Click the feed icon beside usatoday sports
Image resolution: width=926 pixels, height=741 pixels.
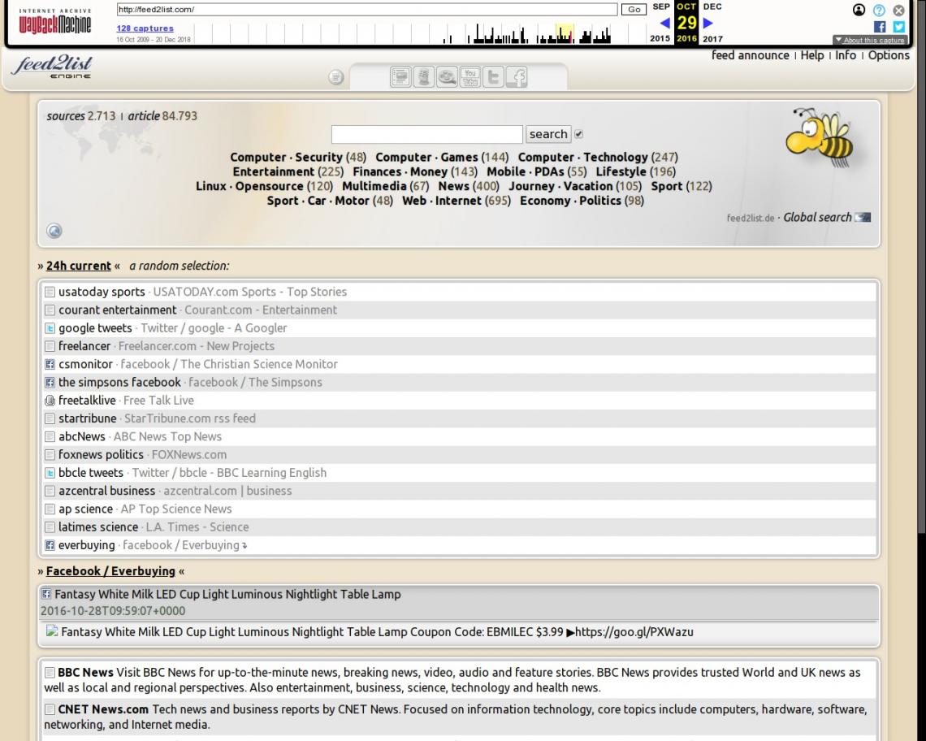(x=50, y=292)
